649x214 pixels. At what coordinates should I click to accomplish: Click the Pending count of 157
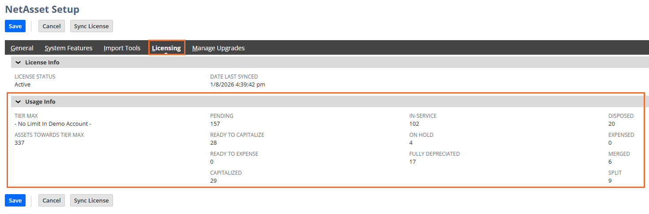coord(215,124)
